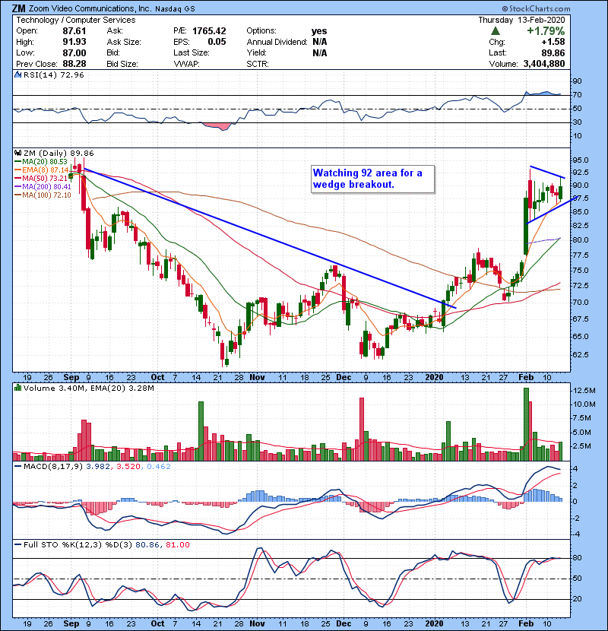Click the 2020 label on price chart date axis
The image size is (608, 631).
(434, 378)
